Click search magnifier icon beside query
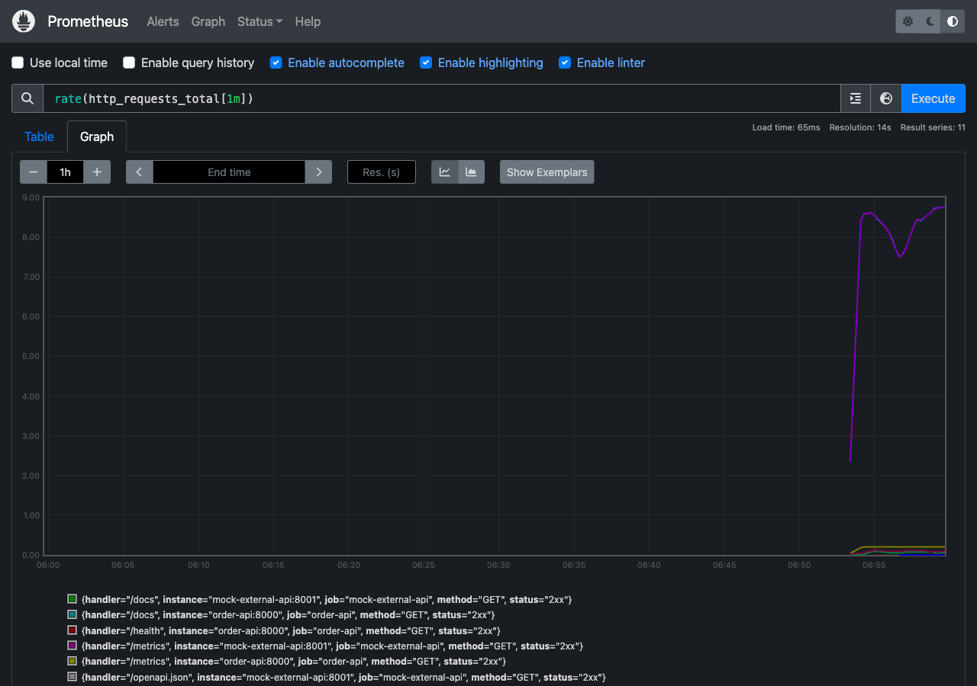Viewport: 977px width, 686px height. coord(27,98)
